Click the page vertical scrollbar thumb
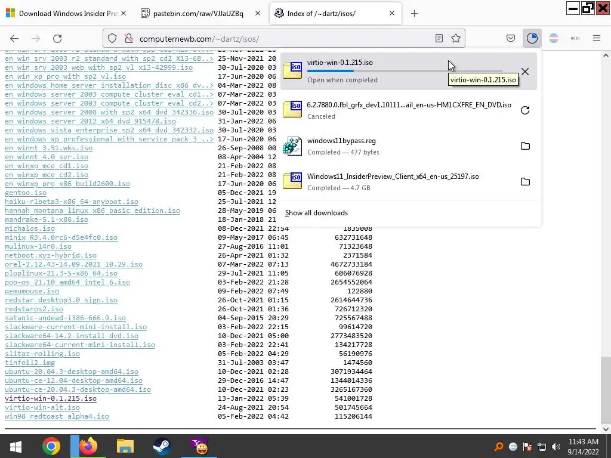 tap(606, 390)
